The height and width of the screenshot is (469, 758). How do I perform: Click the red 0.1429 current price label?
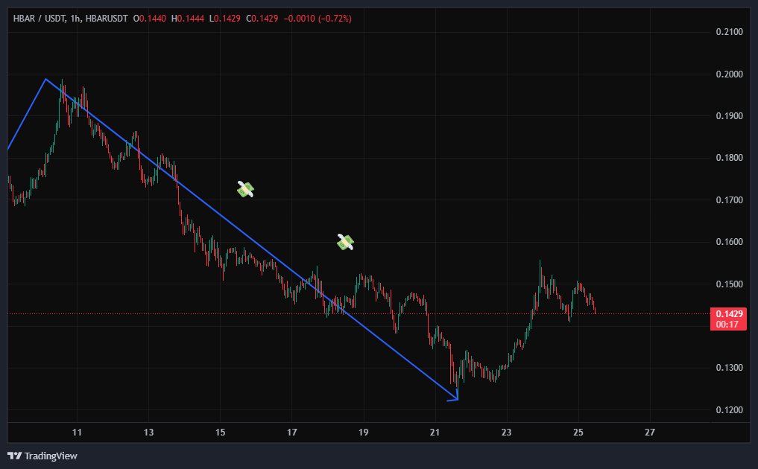click(x=727, y=314)
